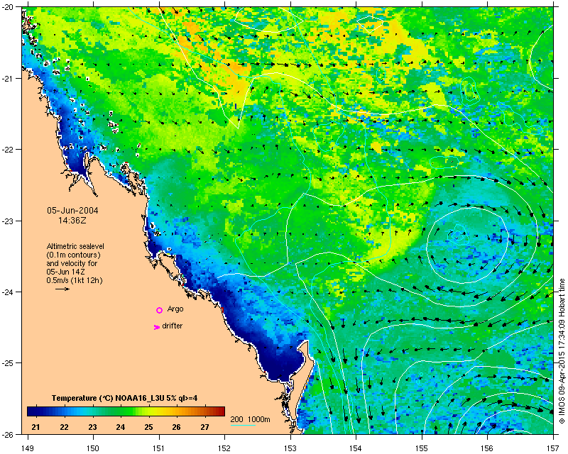Click colorbar tick label 21
This screenshot has height=454, width=568.
35,427
